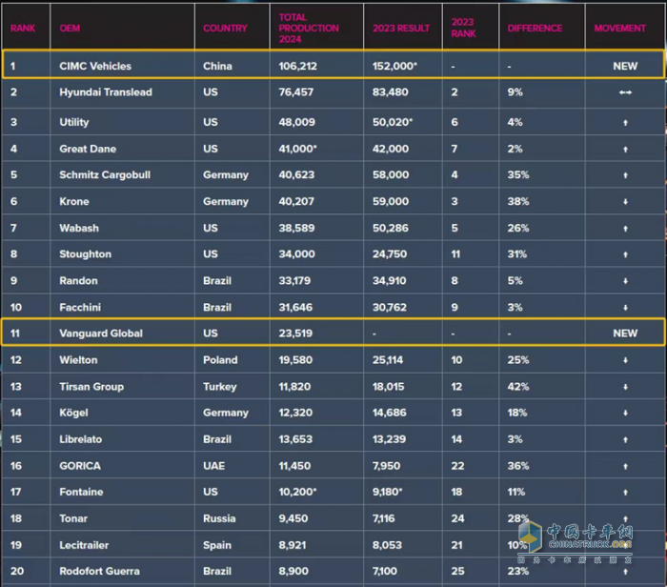This screenshot has height=587, width=667.
Task: Click the up arrow in Utility row
Action: 625,123
